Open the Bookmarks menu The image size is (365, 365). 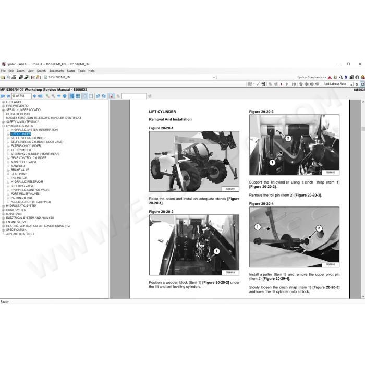tap(56, 71)
